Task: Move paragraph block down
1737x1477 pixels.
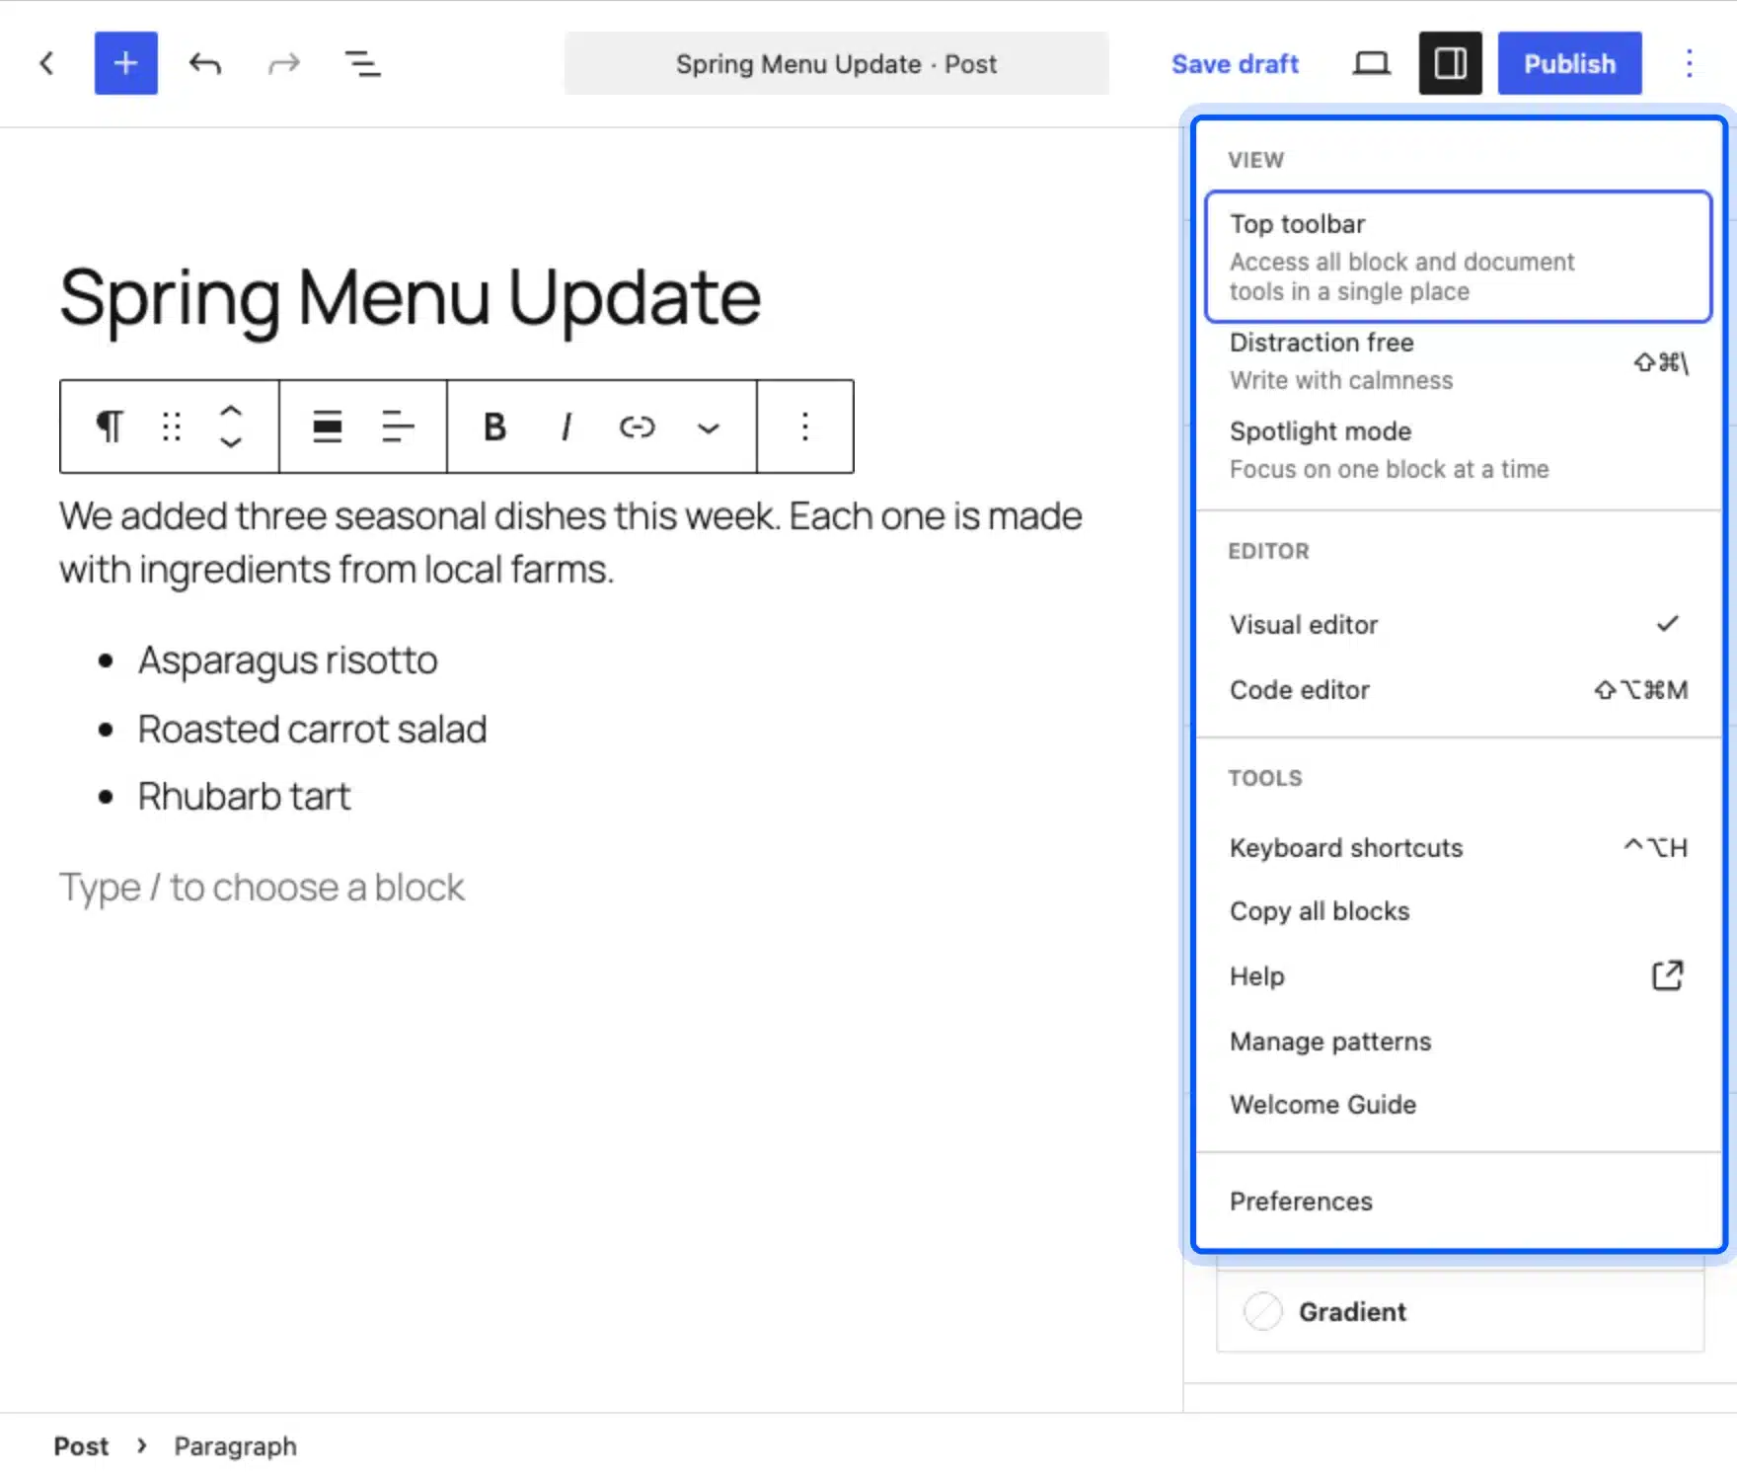Action: click(230, 441)
